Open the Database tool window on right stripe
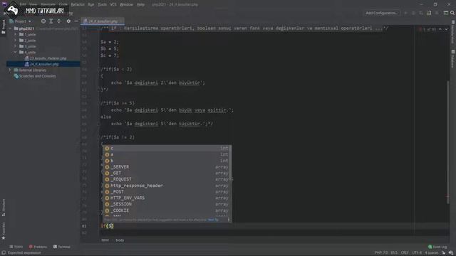The height and width of the screenshot is (256, 456). tap(453, 59)
